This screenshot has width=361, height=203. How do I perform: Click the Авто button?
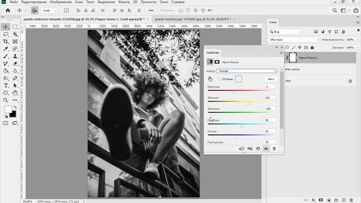[x=271, y=79]
